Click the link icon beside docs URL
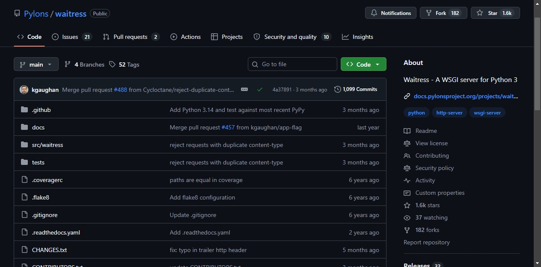The image size is (541, 267). 407,97
